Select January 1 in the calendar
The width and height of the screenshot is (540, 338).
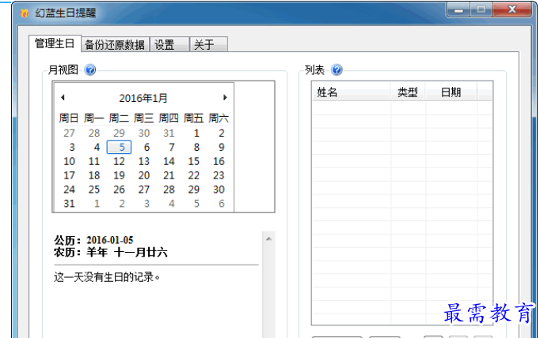196,133
